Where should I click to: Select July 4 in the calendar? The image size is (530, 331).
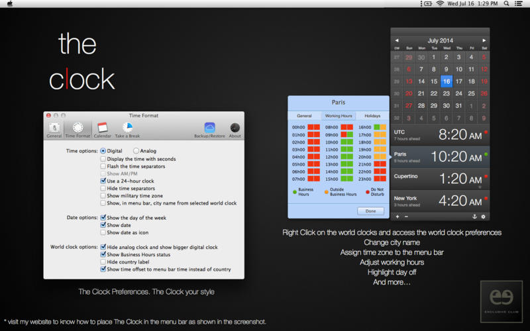[x=471, y=57]
